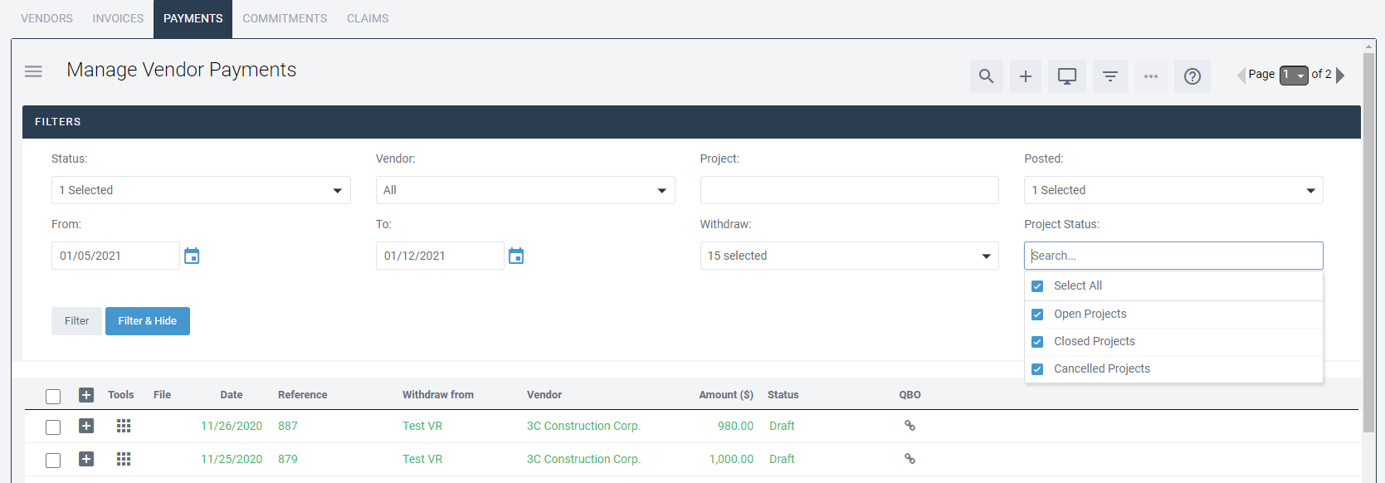Open the From date calendar picker

[x=192, y=256]
